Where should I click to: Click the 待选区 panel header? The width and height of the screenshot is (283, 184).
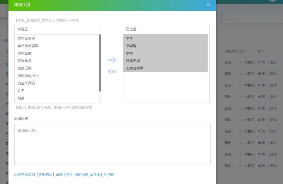[58, 29]
